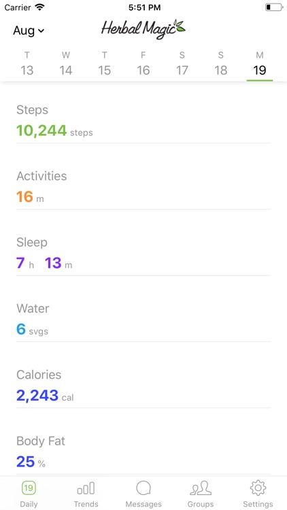Tap the Herbal Magic logo
This screenshot has width=287, height=510.
coord(143,29)
